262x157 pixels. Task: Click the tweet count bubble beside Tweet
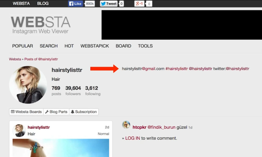pos(121,4)
